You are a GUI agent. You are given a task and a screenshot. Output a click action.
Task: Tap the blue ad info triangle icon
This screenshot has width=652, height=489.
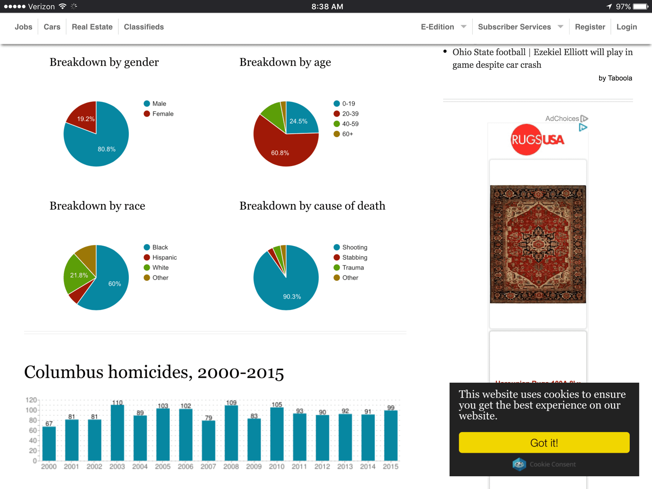[x=583, y=128]
